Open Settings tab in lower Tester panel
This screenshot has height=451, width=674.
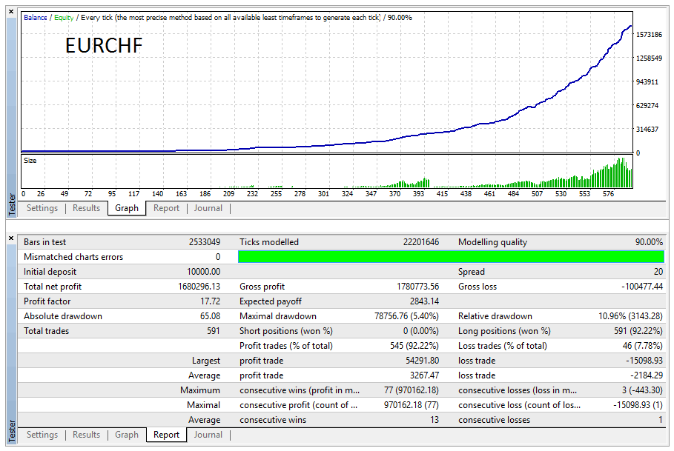(42, 435)
